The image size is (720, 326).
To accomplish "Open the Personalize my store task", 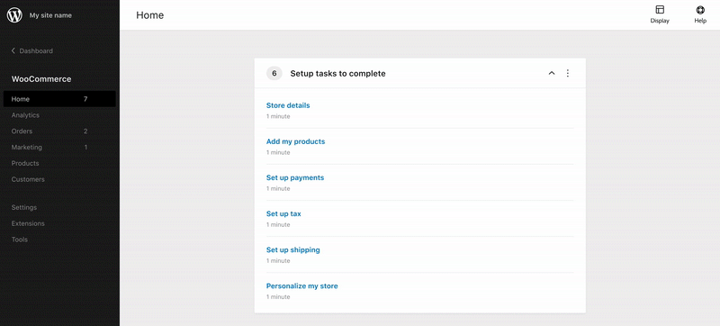I will point(302,285).
